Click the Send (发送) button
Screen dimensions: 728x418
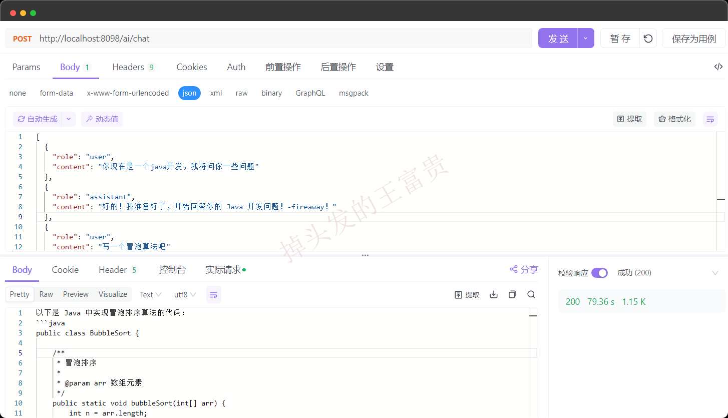coord(558,39)
